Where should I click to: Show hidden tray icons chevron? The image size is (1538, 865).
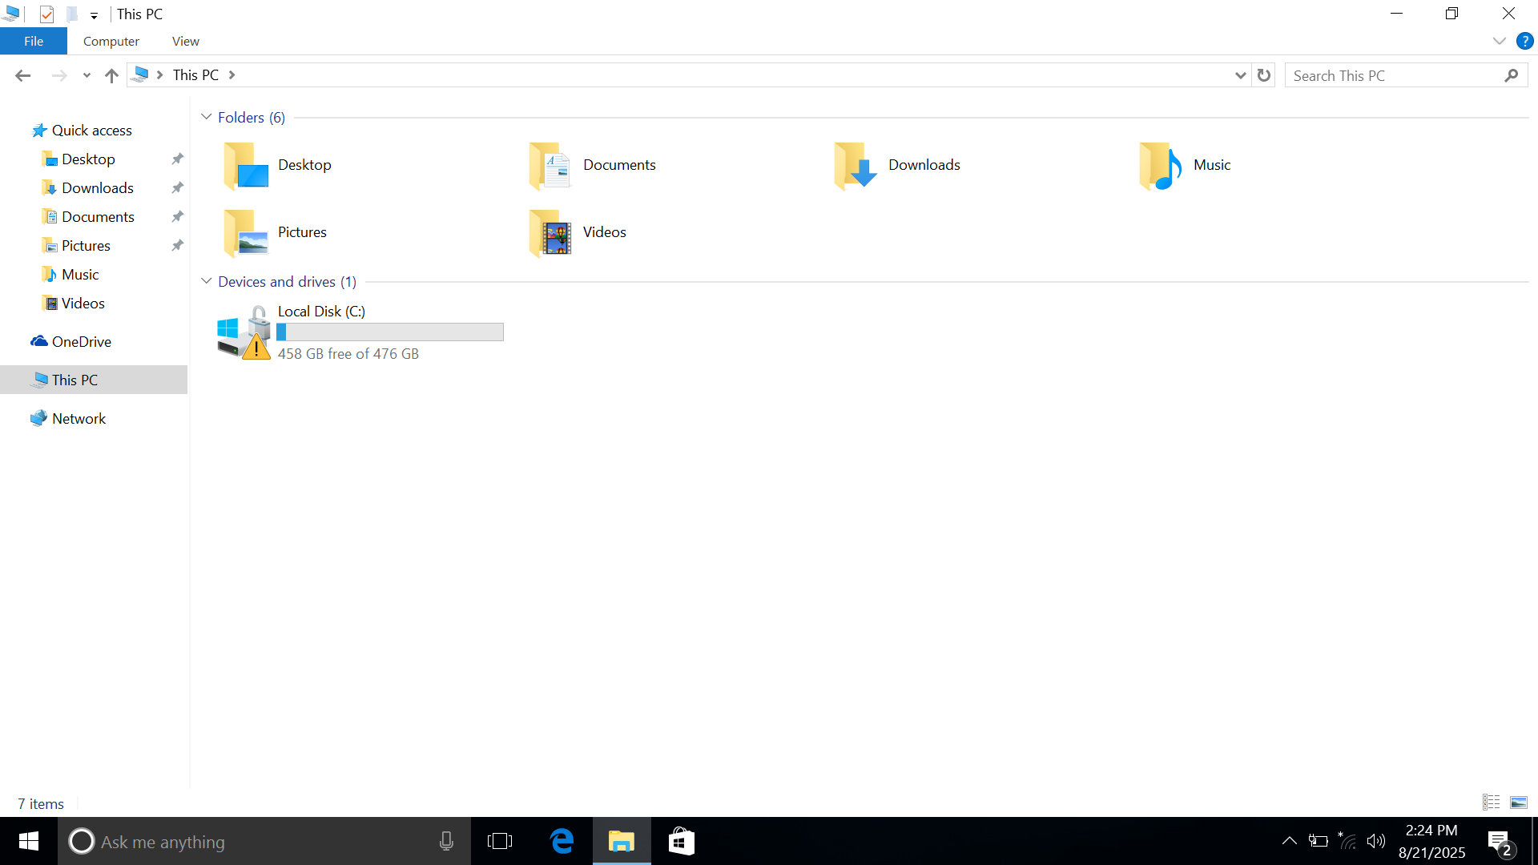click(x=1289, y=841)
